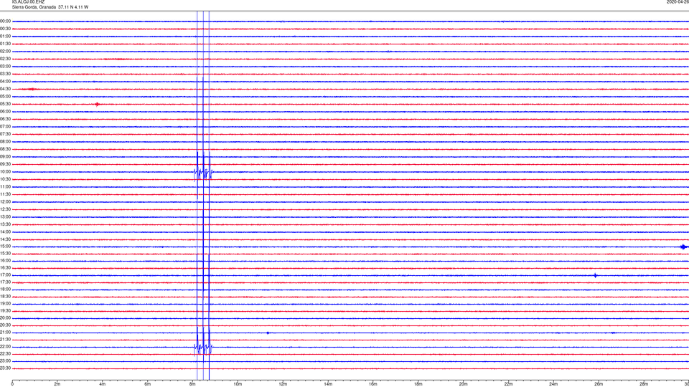Select the 21:00 trace time label

pyautogui.click(x=5, y=333)
